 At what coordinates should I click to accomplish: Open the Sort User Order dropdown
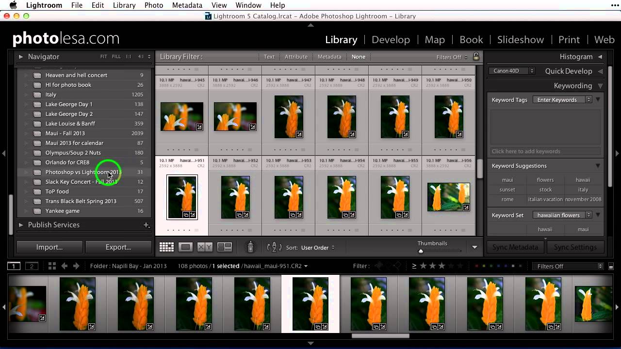coord(318,248)
